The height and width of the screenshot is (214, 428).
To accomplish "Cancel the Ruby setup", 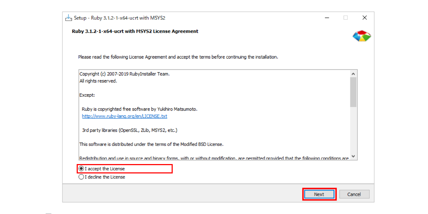I will click(354, 194).
